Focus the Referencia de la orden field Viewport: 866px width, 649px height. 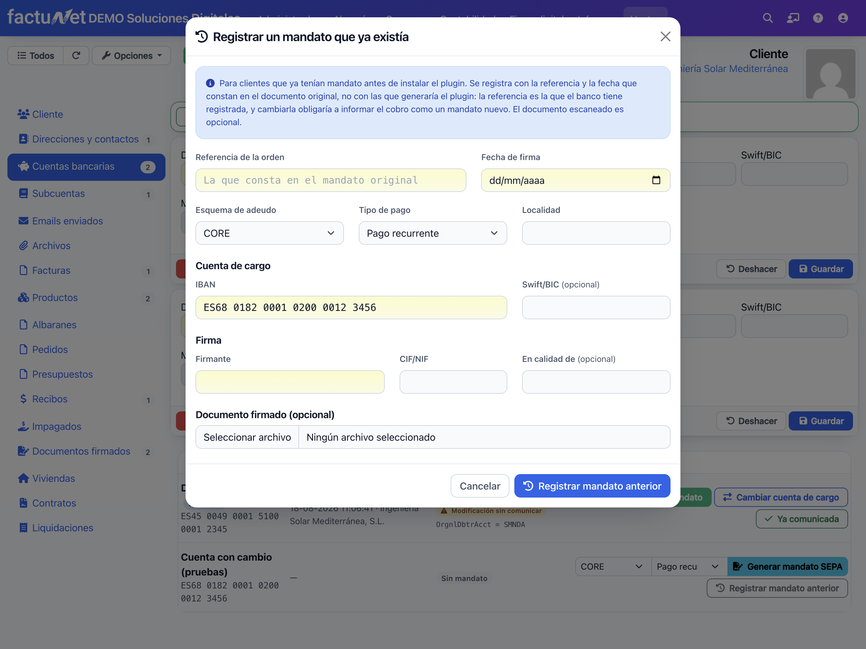pos(331,180)
